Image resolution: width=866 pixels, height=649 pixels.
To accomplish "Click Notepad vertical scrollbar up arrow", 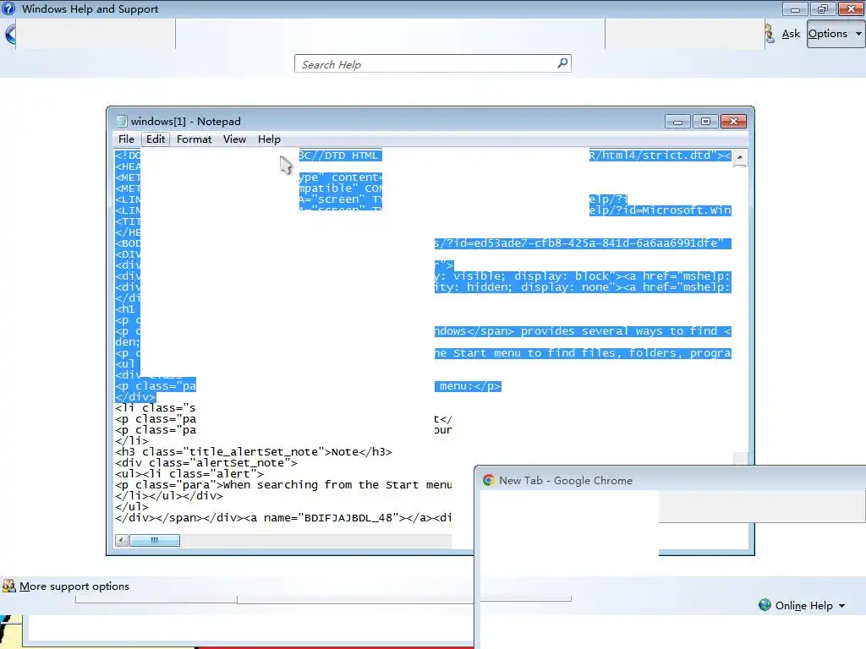I will [739, 158].
